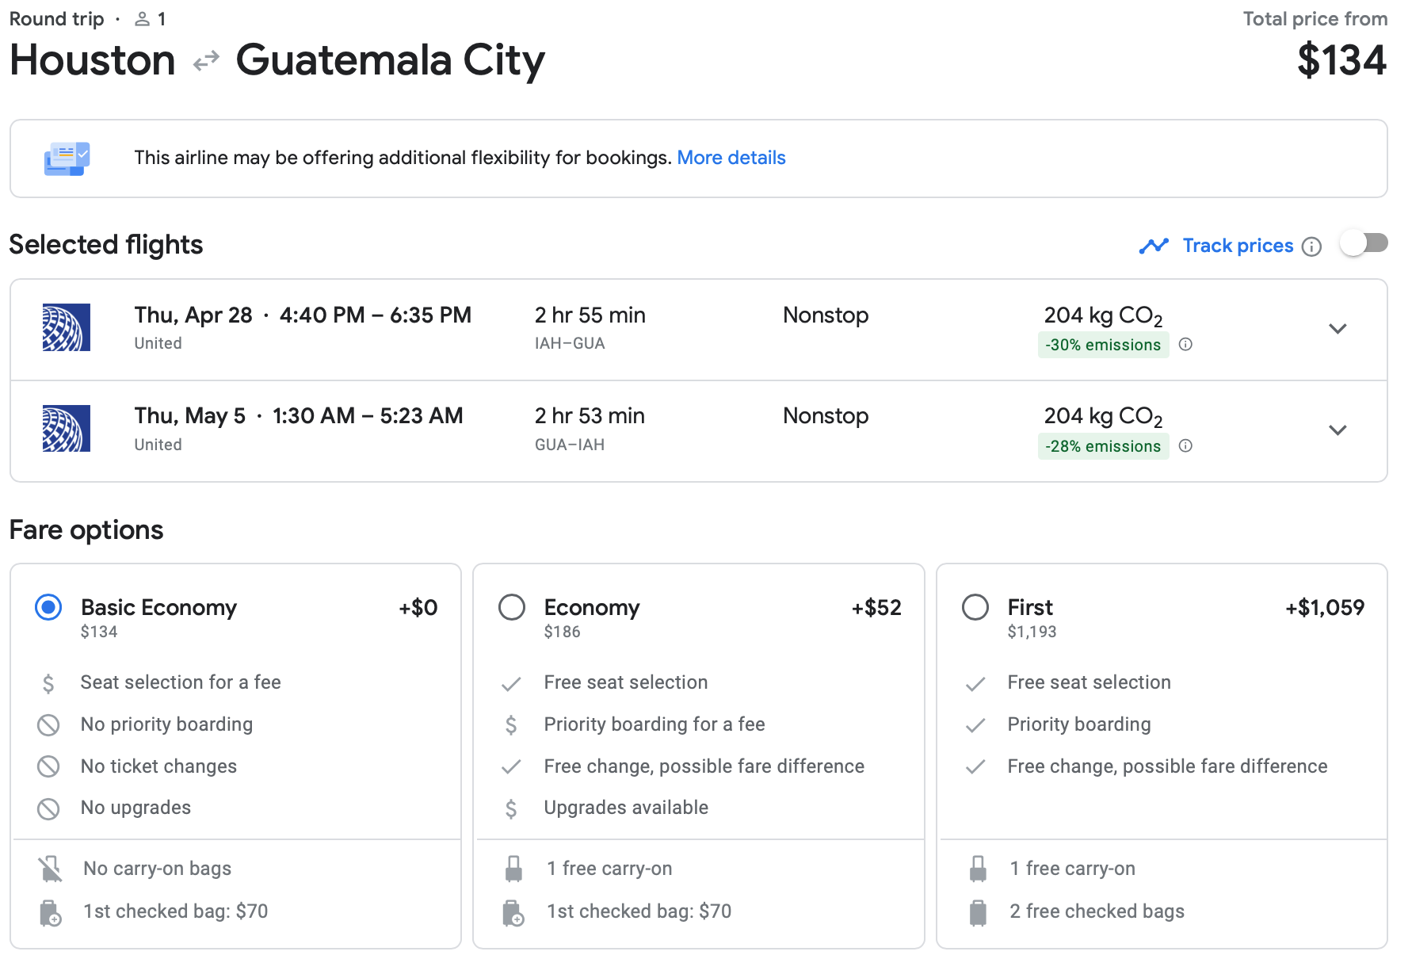Click info icon beside -30% emissions
The width and height of the screenshot is (1412, 959).
(1185, 344)
